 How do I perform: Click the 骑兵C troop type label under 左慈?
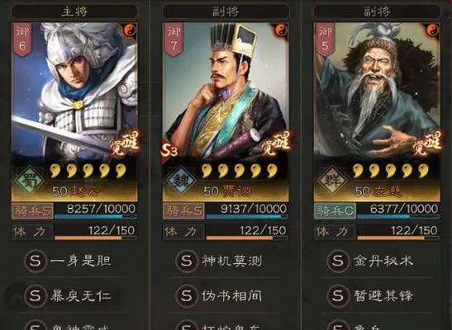click(335, 211)
